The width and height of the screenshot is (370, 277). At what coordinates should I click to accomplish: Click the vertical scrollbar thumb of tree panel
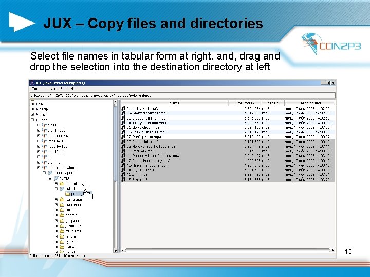tap(116, 143)
